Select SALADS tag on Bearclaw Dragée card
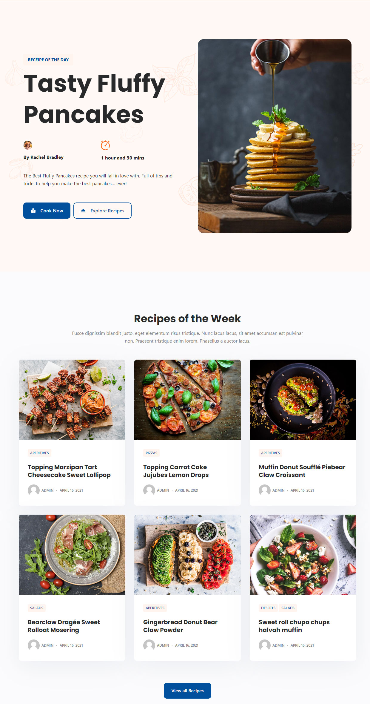370x704 pixels. tap(37, 608)
